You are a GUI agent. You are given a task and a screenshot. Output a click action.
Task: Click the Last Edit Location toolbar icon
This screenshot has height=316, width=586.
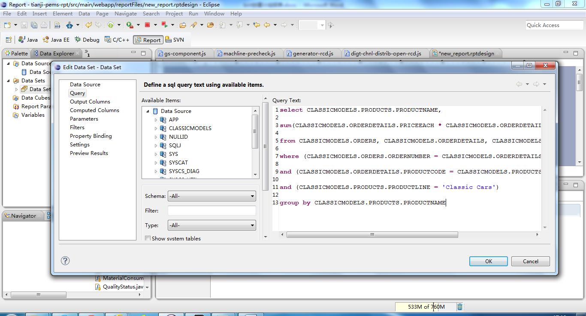[x=257, y=25]
